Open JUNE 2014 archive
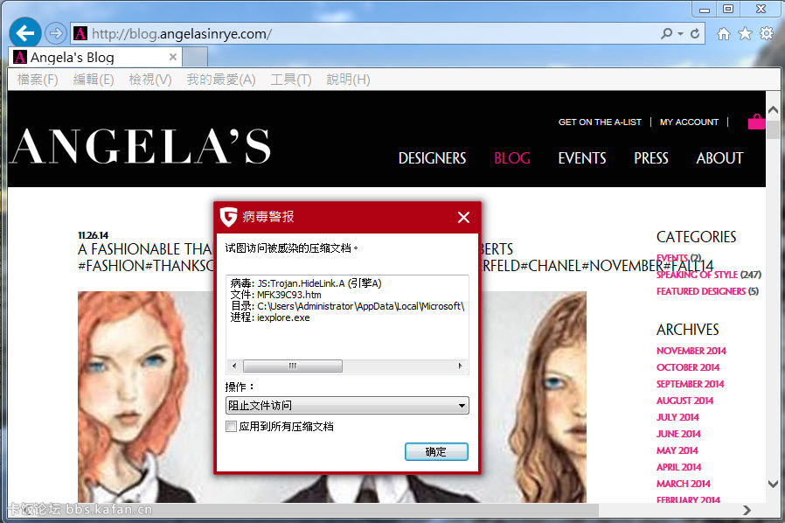Image resolution: width=785 pixels, height=523 pixels. pos(678,433)
